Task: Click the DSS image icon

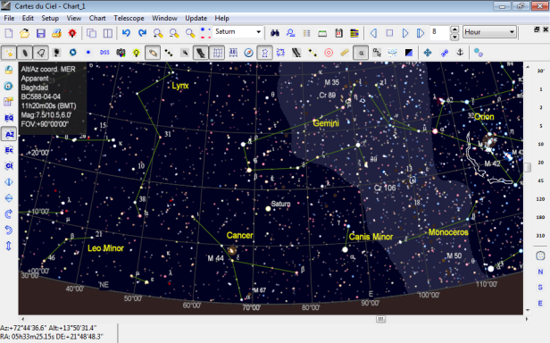Action: 104,53
